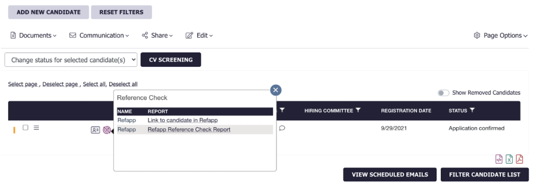The height and width of the screenshot is (194, 536).
Task: Open the Share menu
Action: pyautogui.click(x=157, y=36)
